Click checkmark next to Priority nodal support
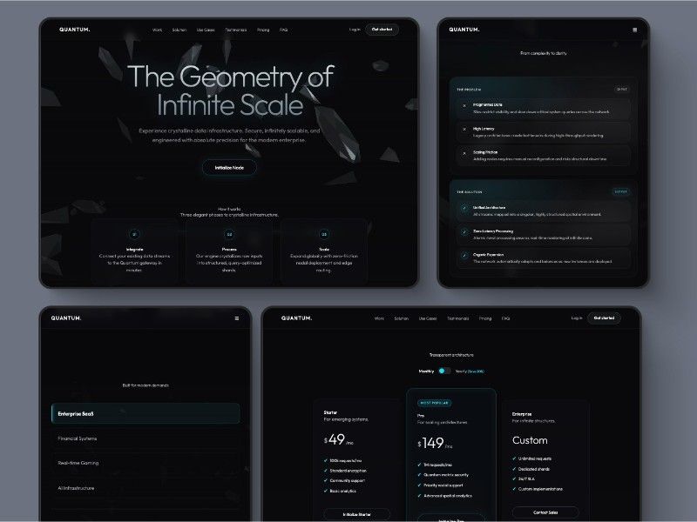 coord(419,485)
